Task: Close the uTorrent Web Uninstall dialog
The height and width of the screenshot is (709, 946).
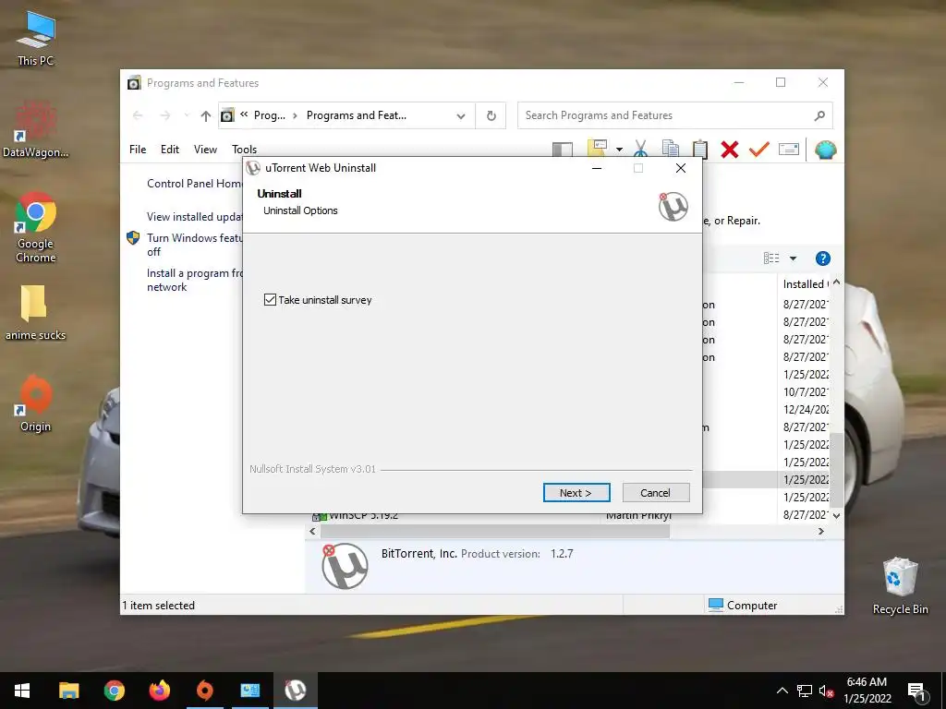Action: (x=681, y=168)
